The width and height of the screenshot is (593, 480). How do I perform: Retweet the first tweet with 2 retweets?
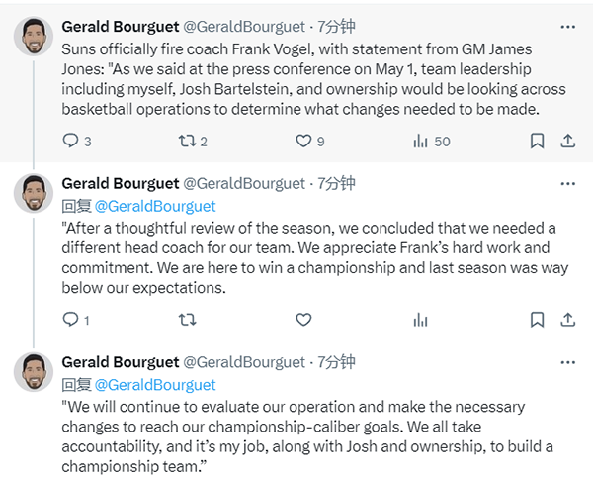[187, 141]
